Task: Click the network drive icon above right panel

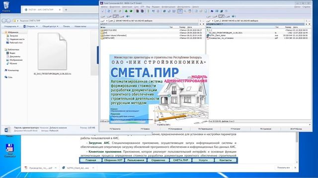Action: coord(234,16)
